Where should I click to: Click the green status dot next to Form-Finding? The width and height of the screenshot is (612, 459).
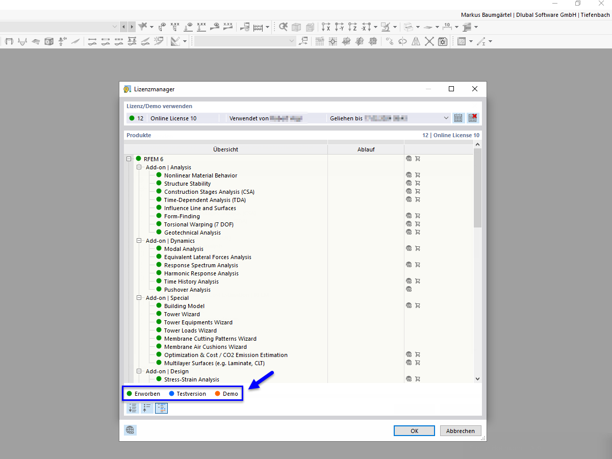[x=158, y=216]
